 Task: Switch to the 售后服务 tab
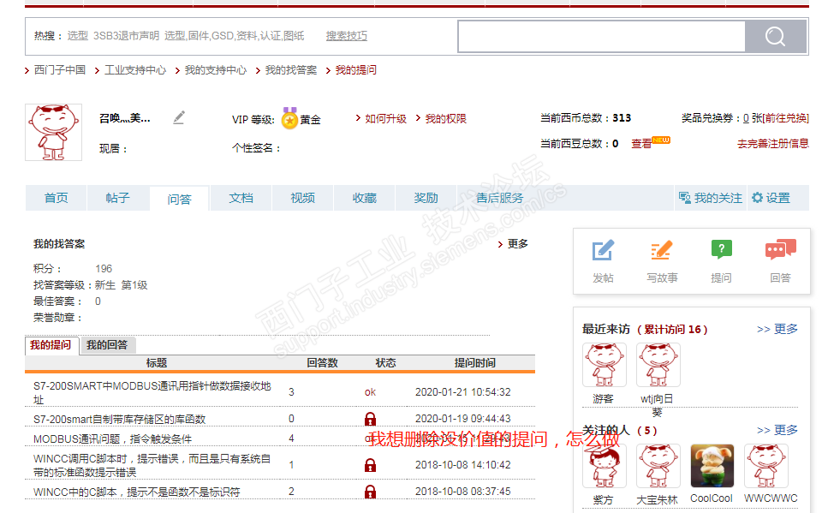coord(499,198)
